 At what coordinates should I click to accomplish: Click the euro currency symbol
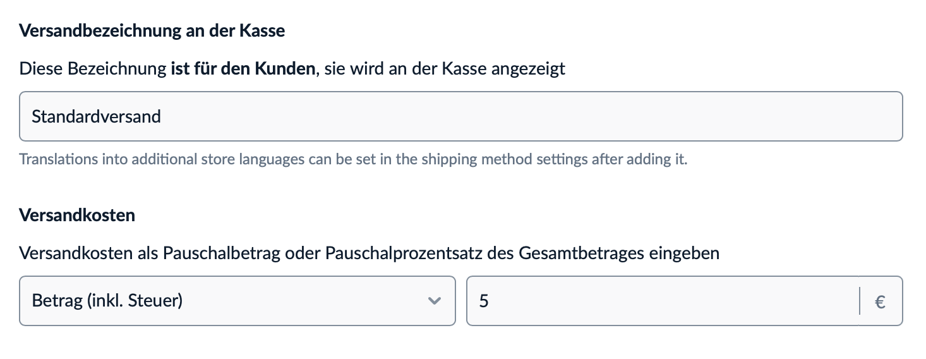(880, 301)
